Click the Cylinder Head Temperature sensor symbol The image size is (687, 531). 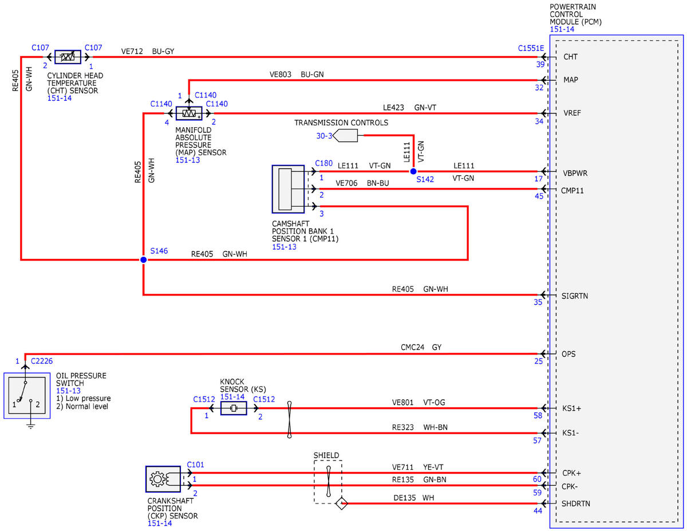point(68,57)
